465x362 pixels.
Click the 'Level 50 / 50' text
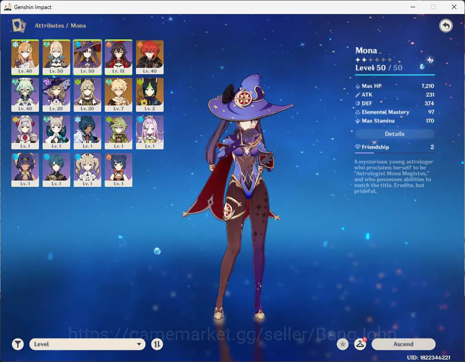379,68
